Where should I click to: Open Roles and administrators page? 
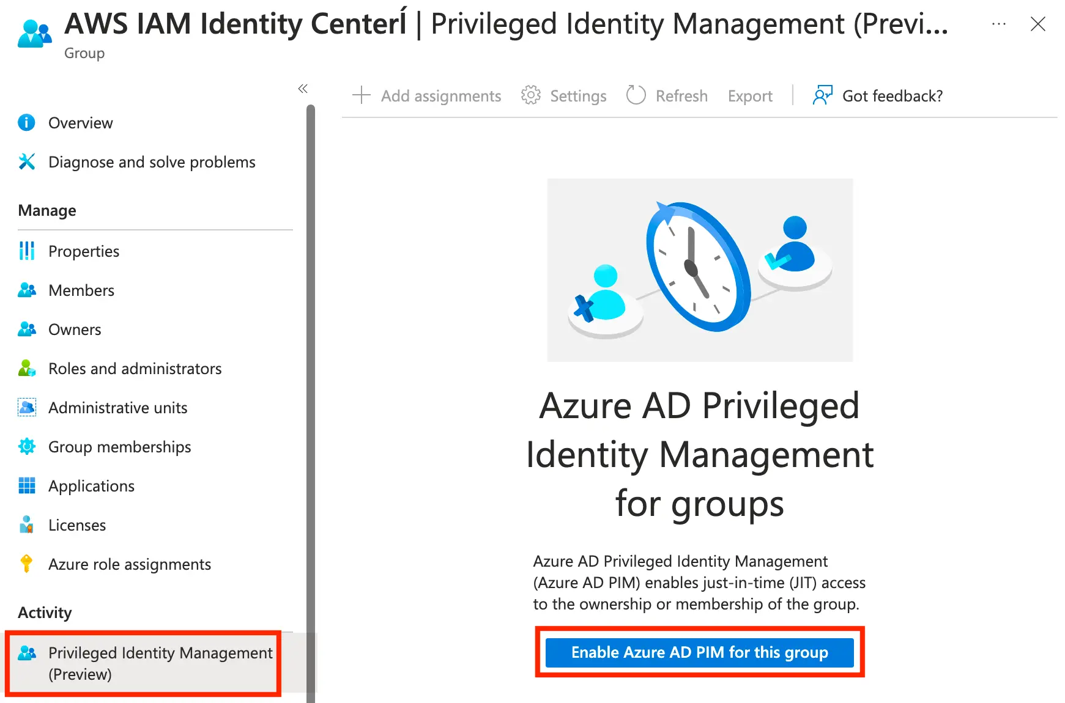pyautogui.click(x=135, y=369)
